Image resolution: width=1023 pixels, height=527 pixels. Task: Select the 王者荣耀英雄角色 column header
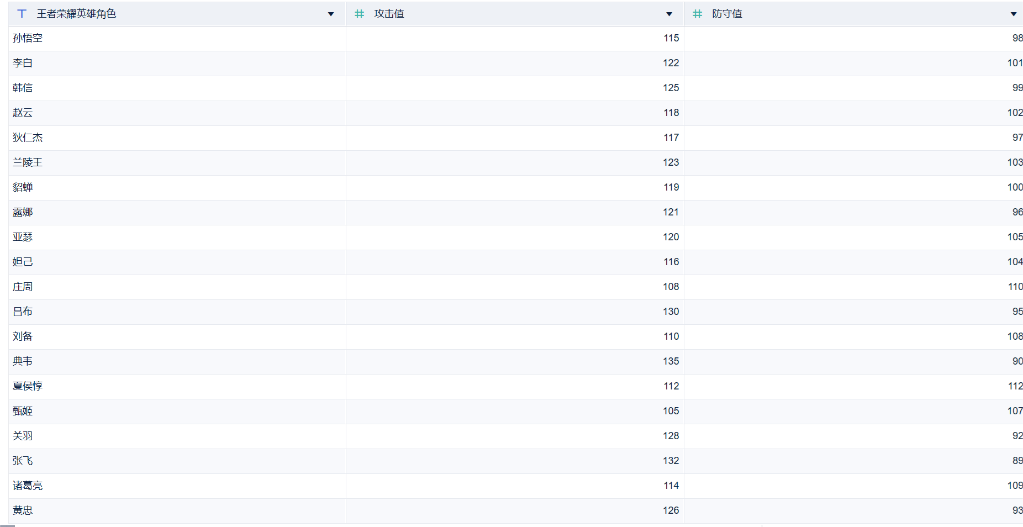pyautogui.click(x=177, y=14)
